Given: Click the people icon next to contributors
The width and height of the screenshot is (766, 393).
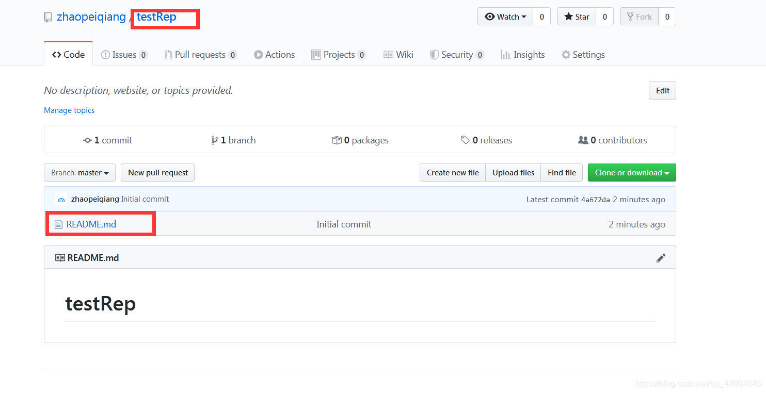Looking at the screenshot, I should point(583,140).
